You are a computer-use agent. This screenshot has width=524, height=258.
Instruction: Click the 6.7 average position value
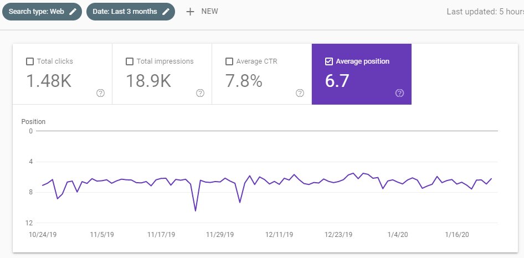[337, 81]
